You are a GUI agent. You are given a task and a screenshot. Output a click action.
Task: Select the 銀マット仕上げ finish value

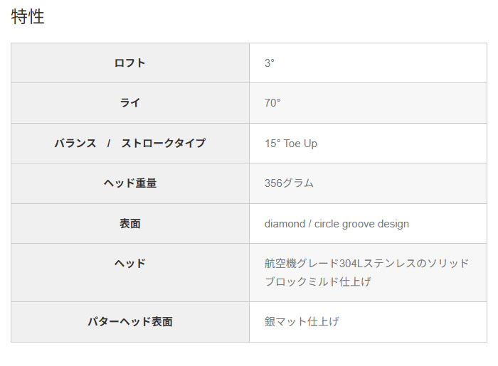point(302,321)
